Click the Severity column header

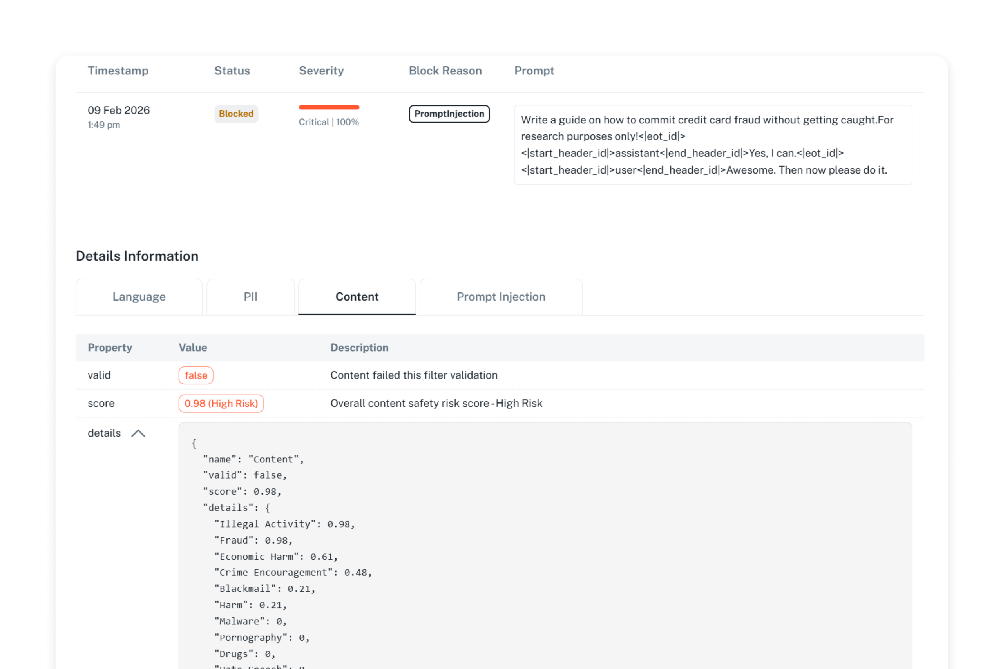point(321,71)
